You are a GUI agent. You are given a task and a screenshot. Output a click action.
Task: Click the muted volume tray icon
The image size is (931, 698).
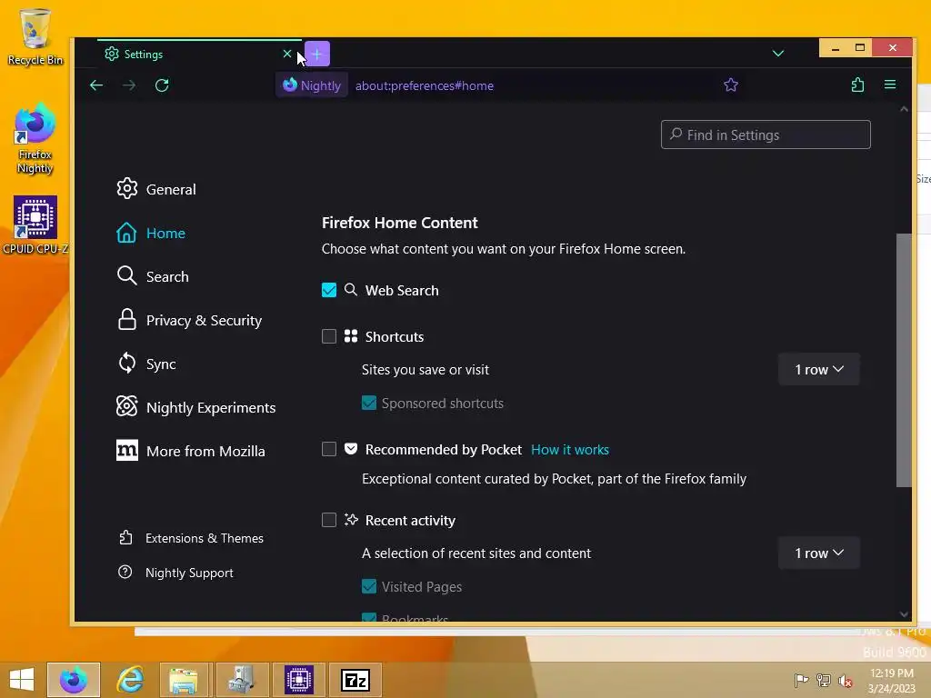845,681
